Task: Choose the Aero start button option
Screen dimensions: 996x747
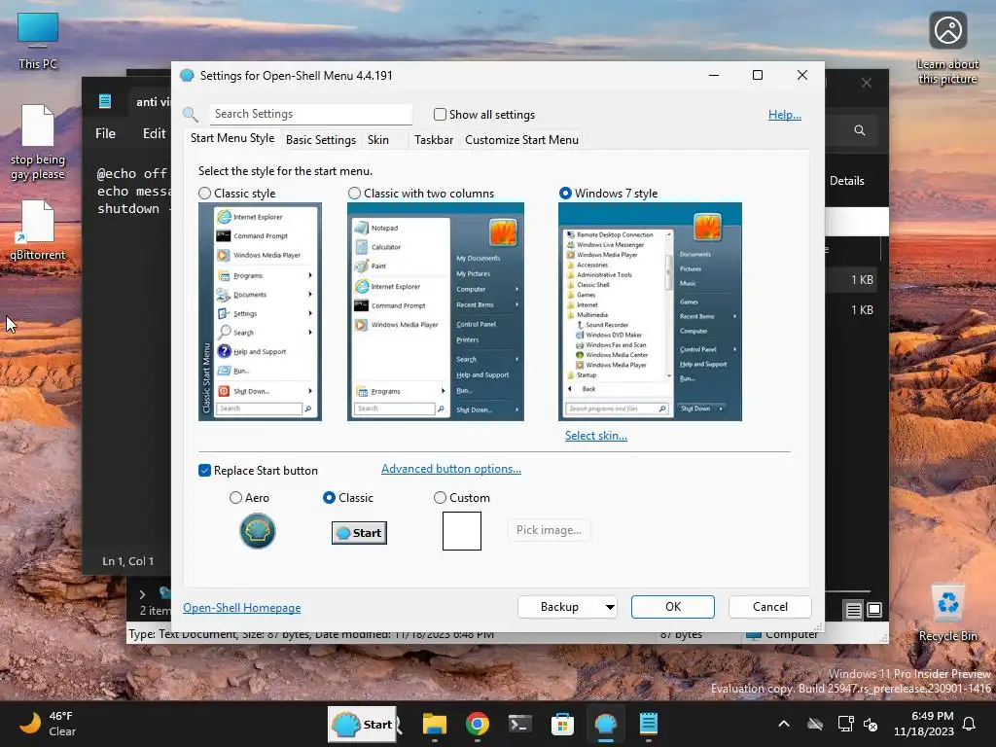Action: 235,498
